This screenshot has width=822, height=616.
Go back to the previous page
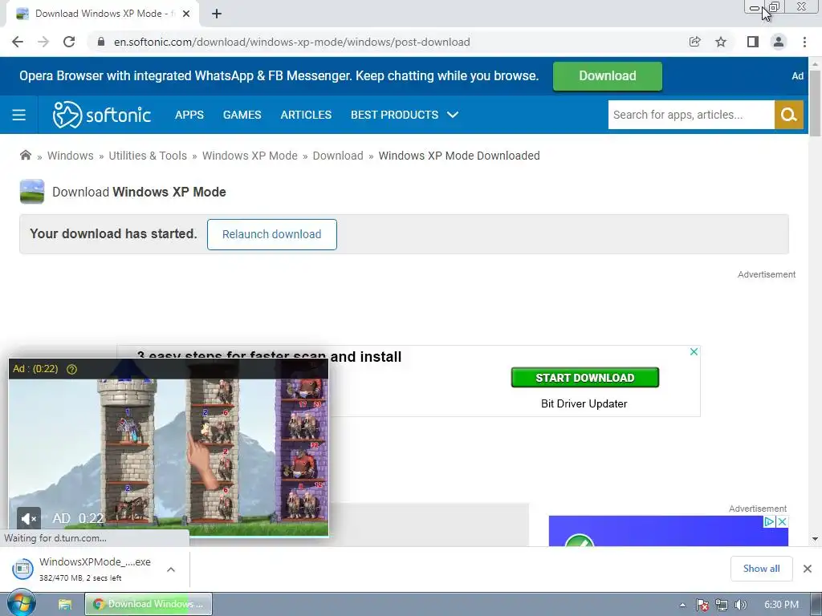click(x=18, y=42)
